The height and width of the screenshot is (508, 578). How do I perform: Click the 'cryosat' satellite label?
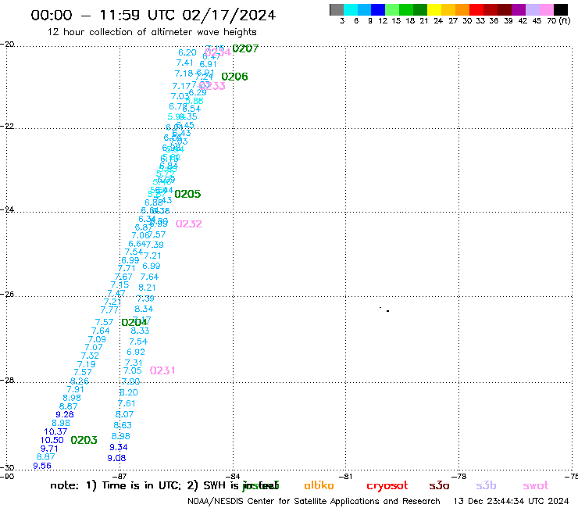387,486
